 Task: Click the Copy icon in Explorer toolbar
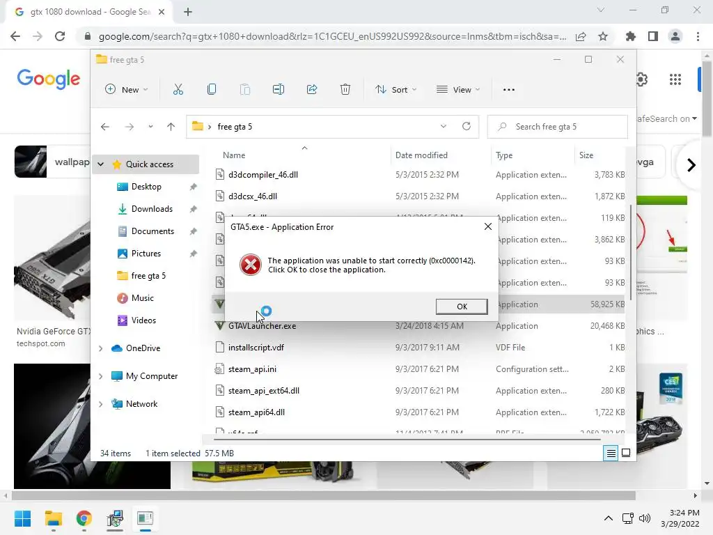coord(212,90)
